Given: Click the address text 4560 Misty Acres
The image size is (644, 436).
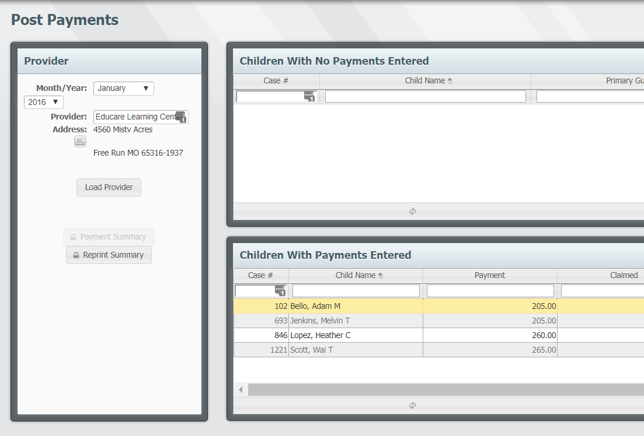Looking at the screenshot, I should [123, 129].
